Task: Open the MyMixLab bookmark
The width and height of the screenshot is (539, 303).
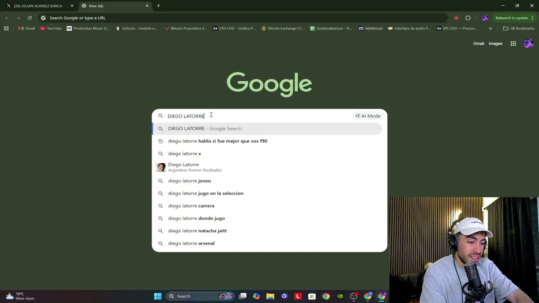Action: tap(371, 28)
